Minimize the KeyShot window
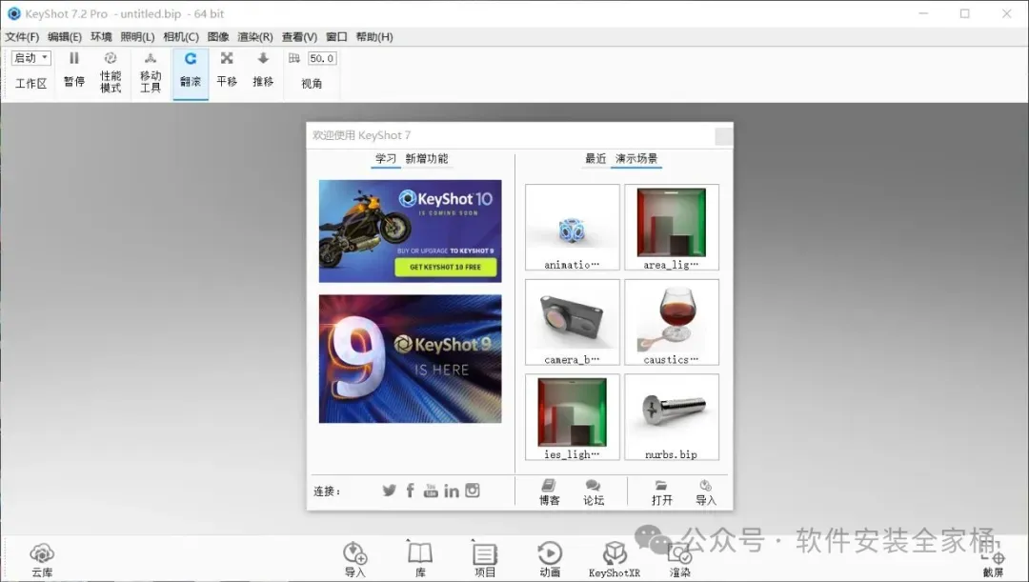The image size is (1029, 582). pyautogui.click(x=923, y=13)
